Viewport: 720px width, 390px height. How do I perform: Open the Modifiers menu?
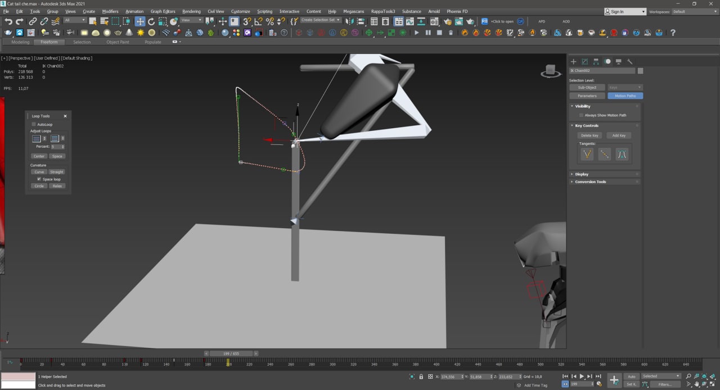110,11
